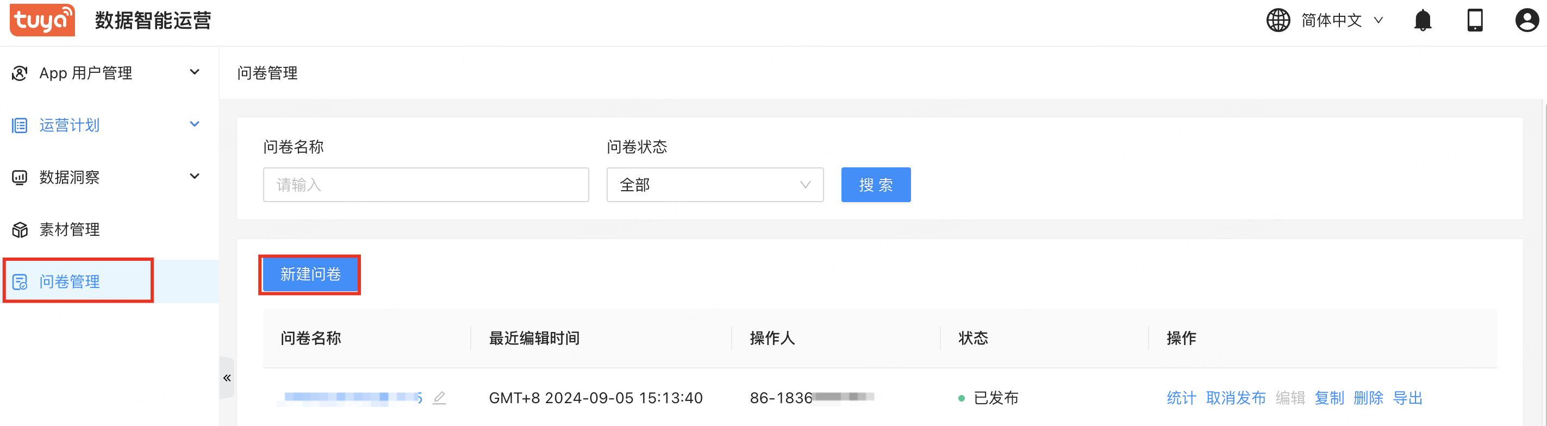
Task: Click the 运营计划 list icon
Action: click(x=20, y=126)
